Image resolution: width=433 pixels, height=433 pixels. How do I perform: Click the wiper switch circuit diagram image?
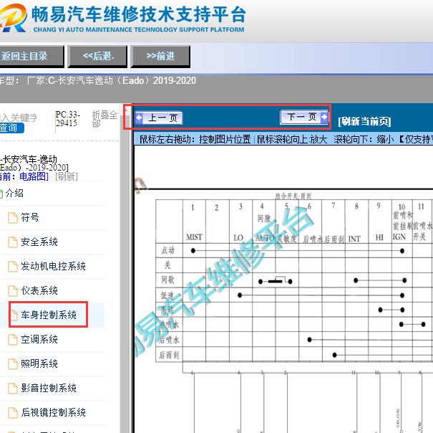283,289
